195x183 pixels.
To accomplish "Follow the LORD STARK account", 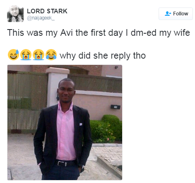I will pos(176,14).
